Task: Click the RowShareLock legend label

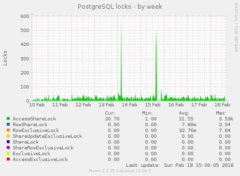Action: tap(30, 125)
